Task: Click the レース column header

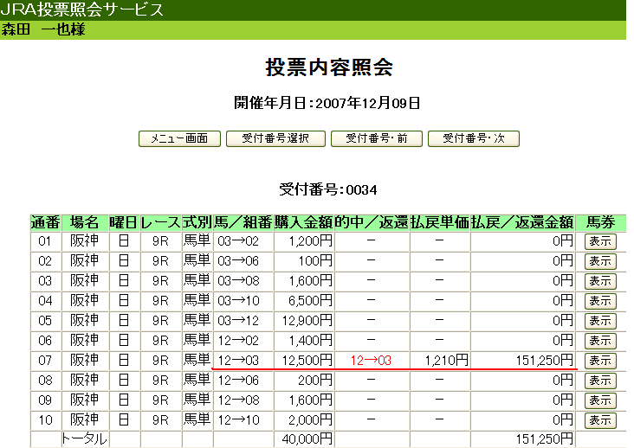Action: tap(160, 223)
